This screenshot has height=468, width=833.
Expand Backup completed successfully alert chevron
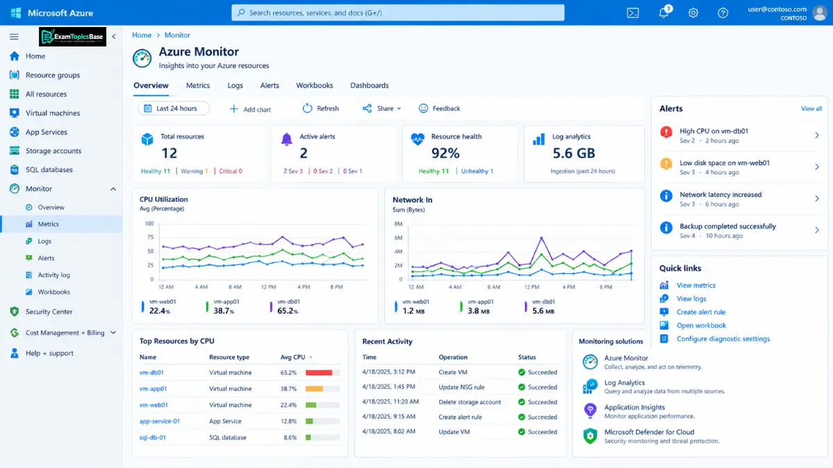pyautogui.click(x=817, y=230)
